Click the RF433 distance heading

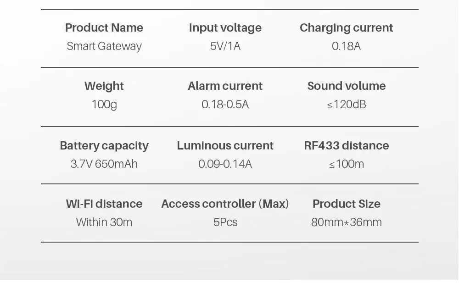pyautogui.click(x=346, y=146)
